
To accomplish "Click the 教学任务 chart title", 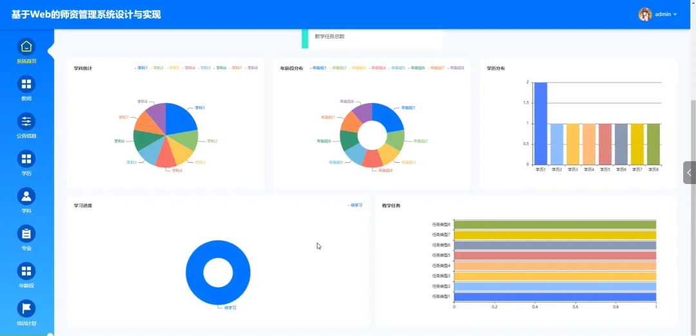I will (391, 206).
